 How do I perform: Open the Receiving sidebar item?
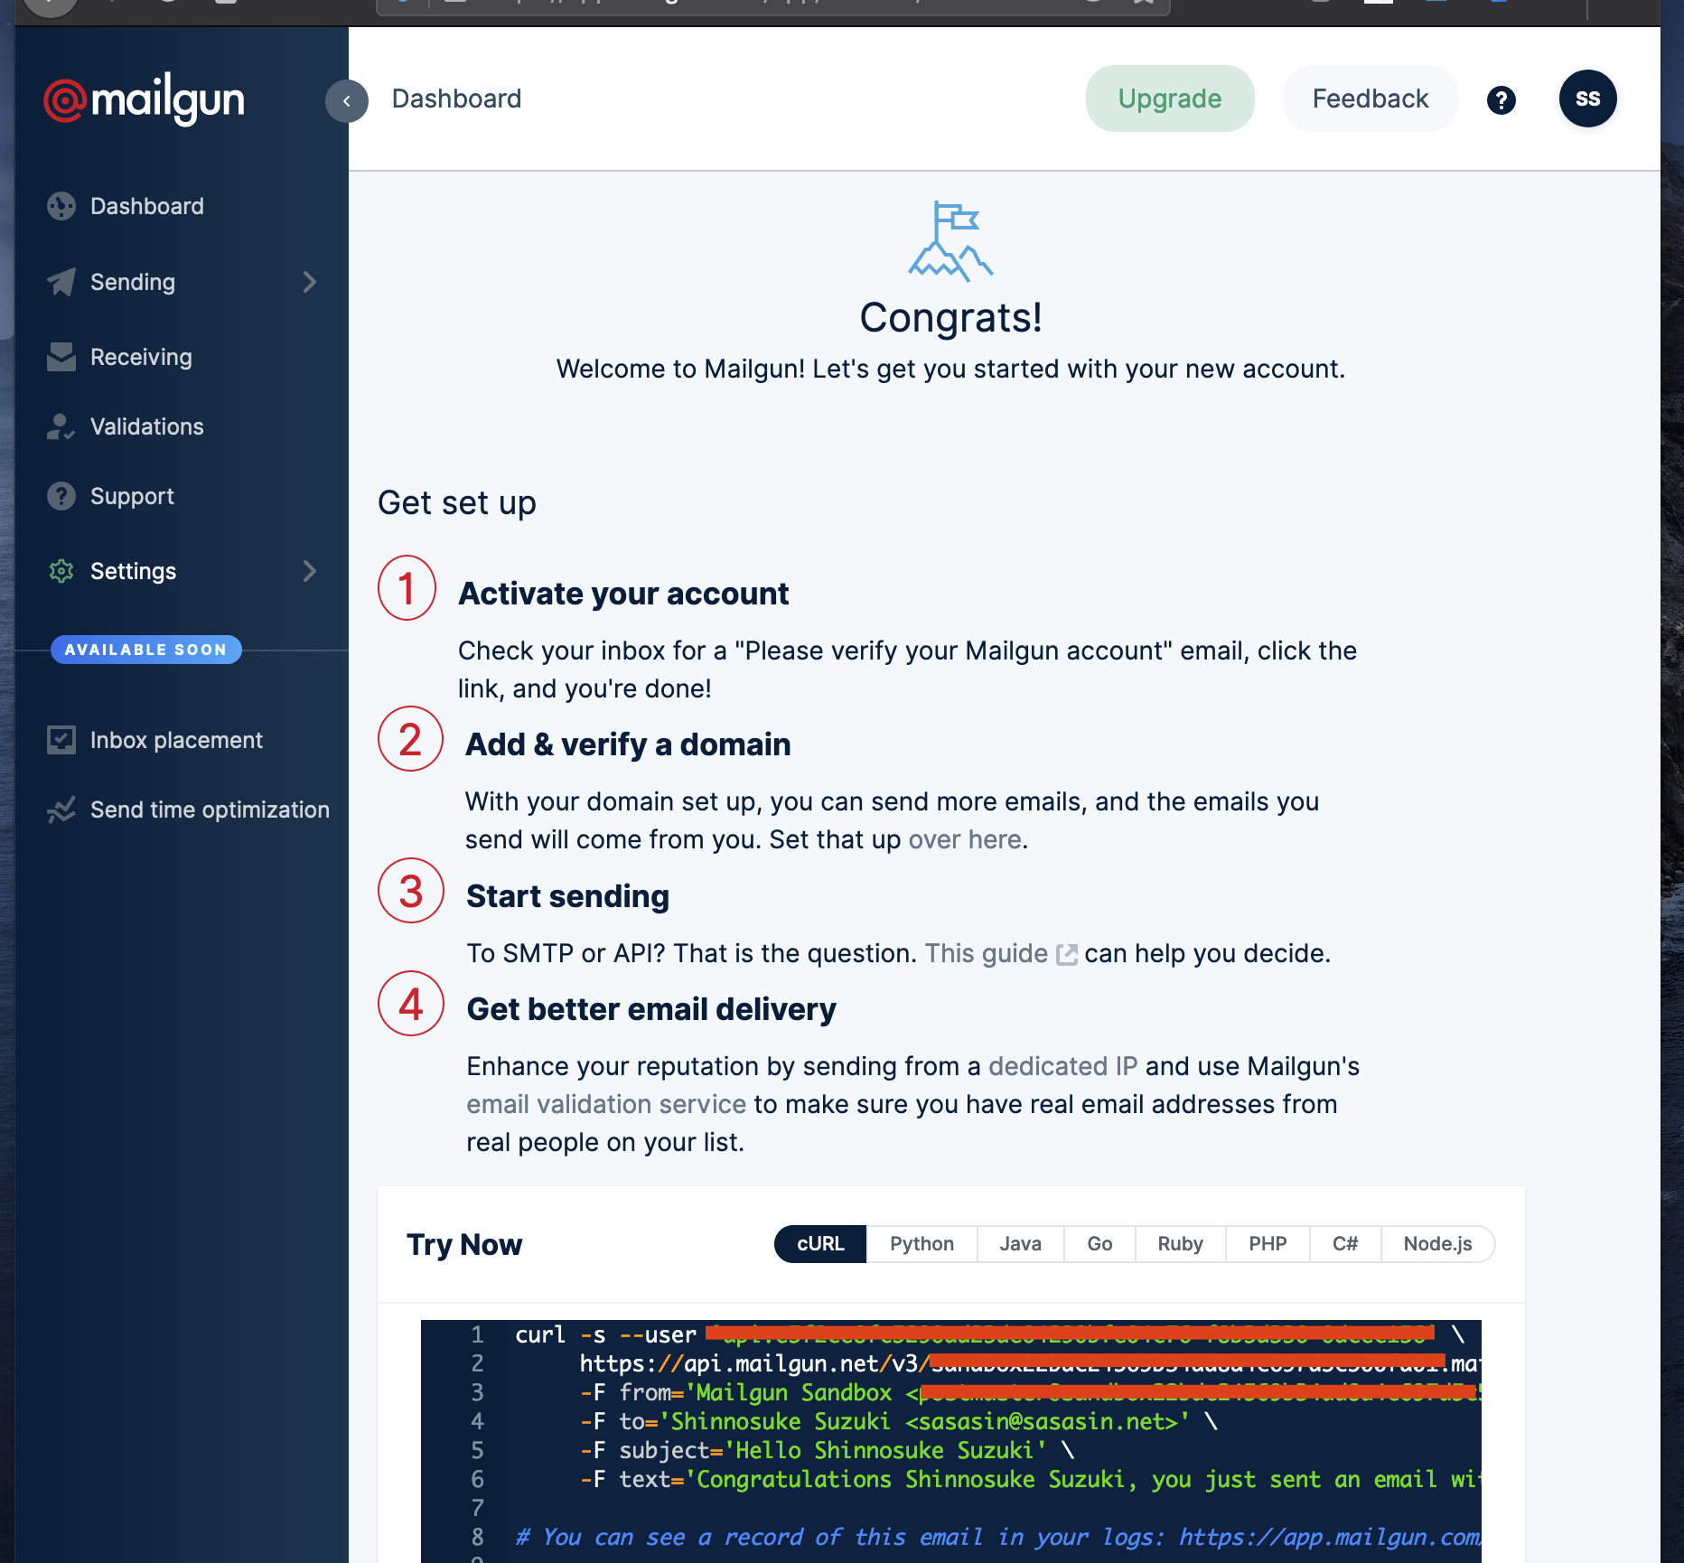click(141, 357)
